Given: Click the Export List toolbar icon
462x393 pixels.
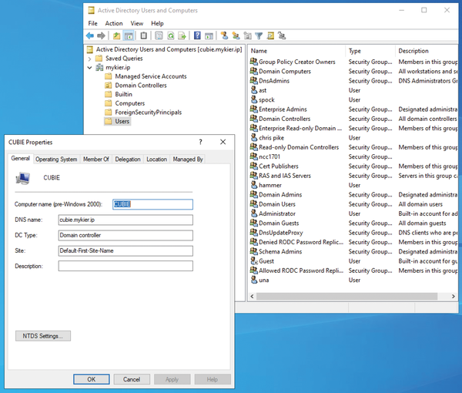Looking at the screenshot, I should pos(182,36).
